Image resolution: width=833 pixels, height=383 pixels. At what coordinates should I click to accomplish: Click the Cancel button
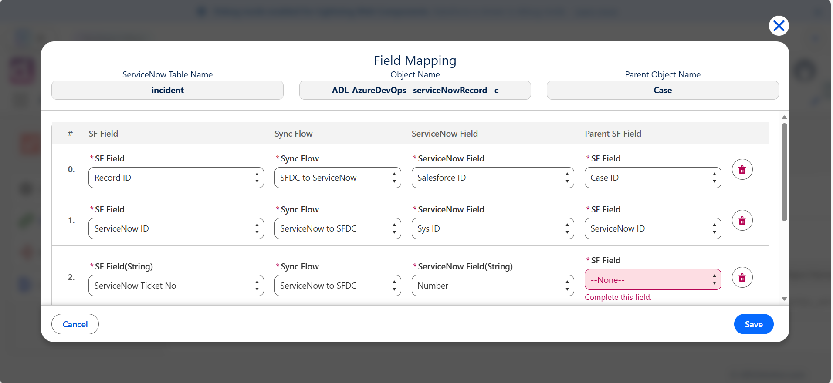pos(75,324)
